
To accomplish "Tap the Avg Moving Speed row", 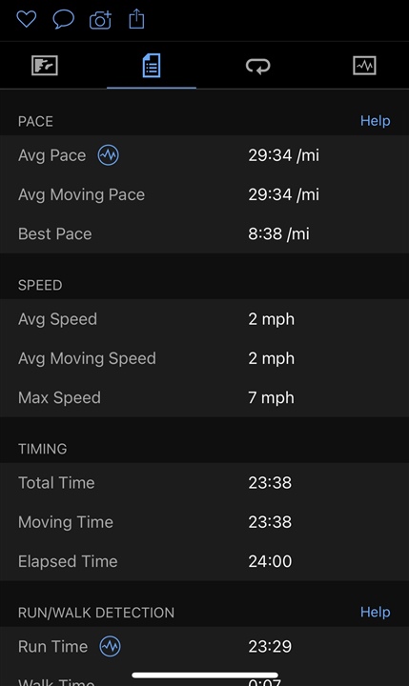I will (204, 358).
